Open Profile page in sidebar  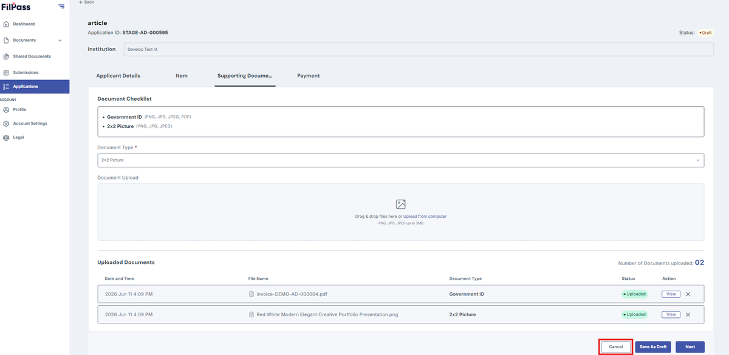(19, 110)
